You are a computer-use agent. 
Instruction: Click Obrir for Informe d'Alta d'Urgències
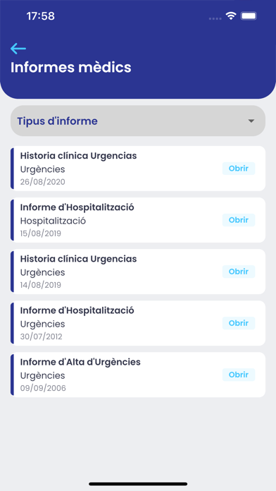click(239, 375)
